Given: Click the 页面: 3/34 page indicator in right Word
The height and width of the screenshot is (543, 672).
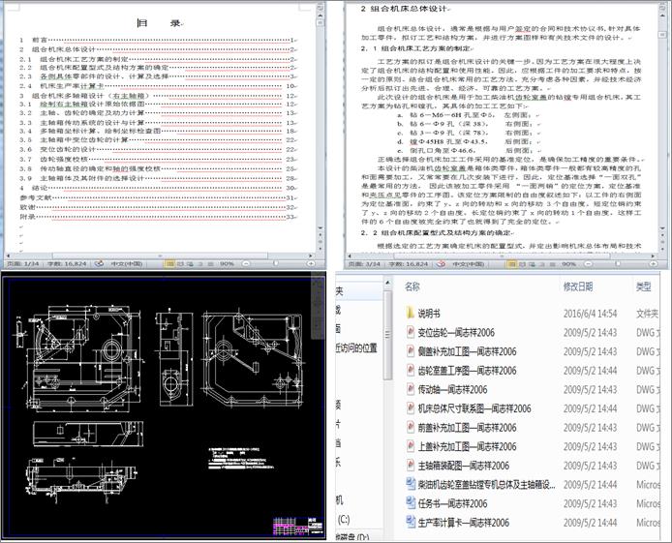Looking at the screenshot, I should 364,264.
